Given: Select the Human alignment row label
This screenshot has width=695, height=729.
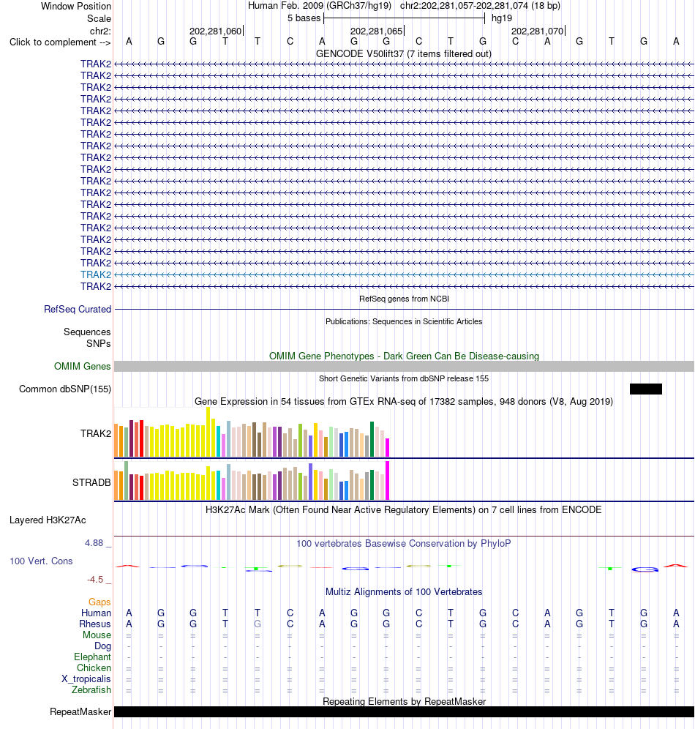Looking at the screenshot, I should 96,613.
